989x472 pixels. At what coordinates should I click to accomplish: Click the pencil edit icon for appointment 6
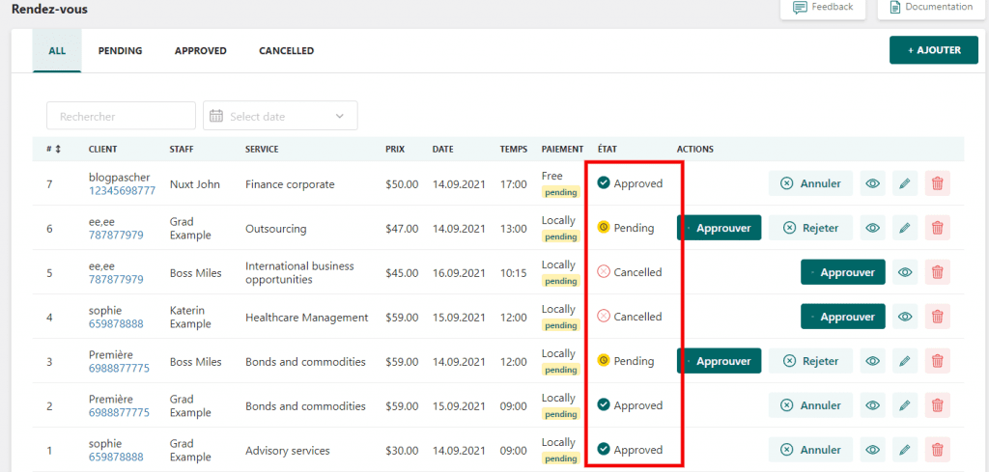tap(904, 228)
